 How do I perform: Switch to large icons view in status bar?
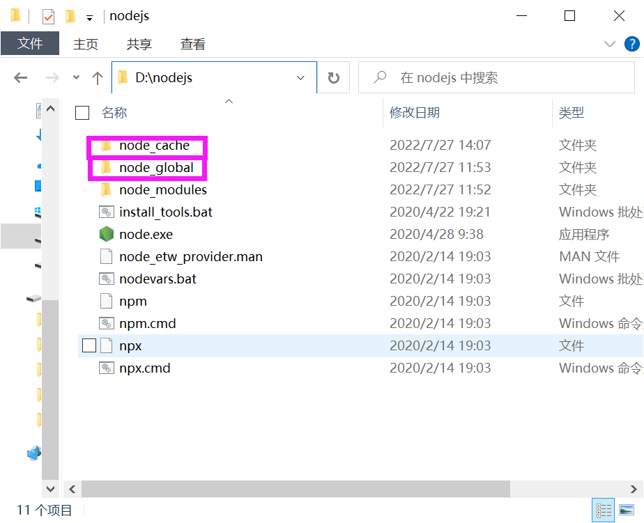pyautogui.click(x=627, y=510)
